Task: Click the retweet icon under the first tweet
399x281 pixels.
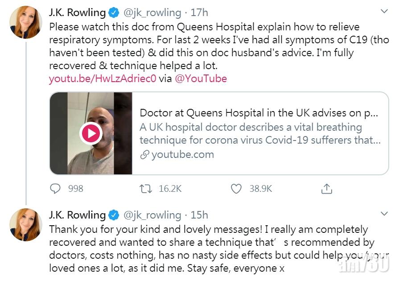Action: (146, 189)
